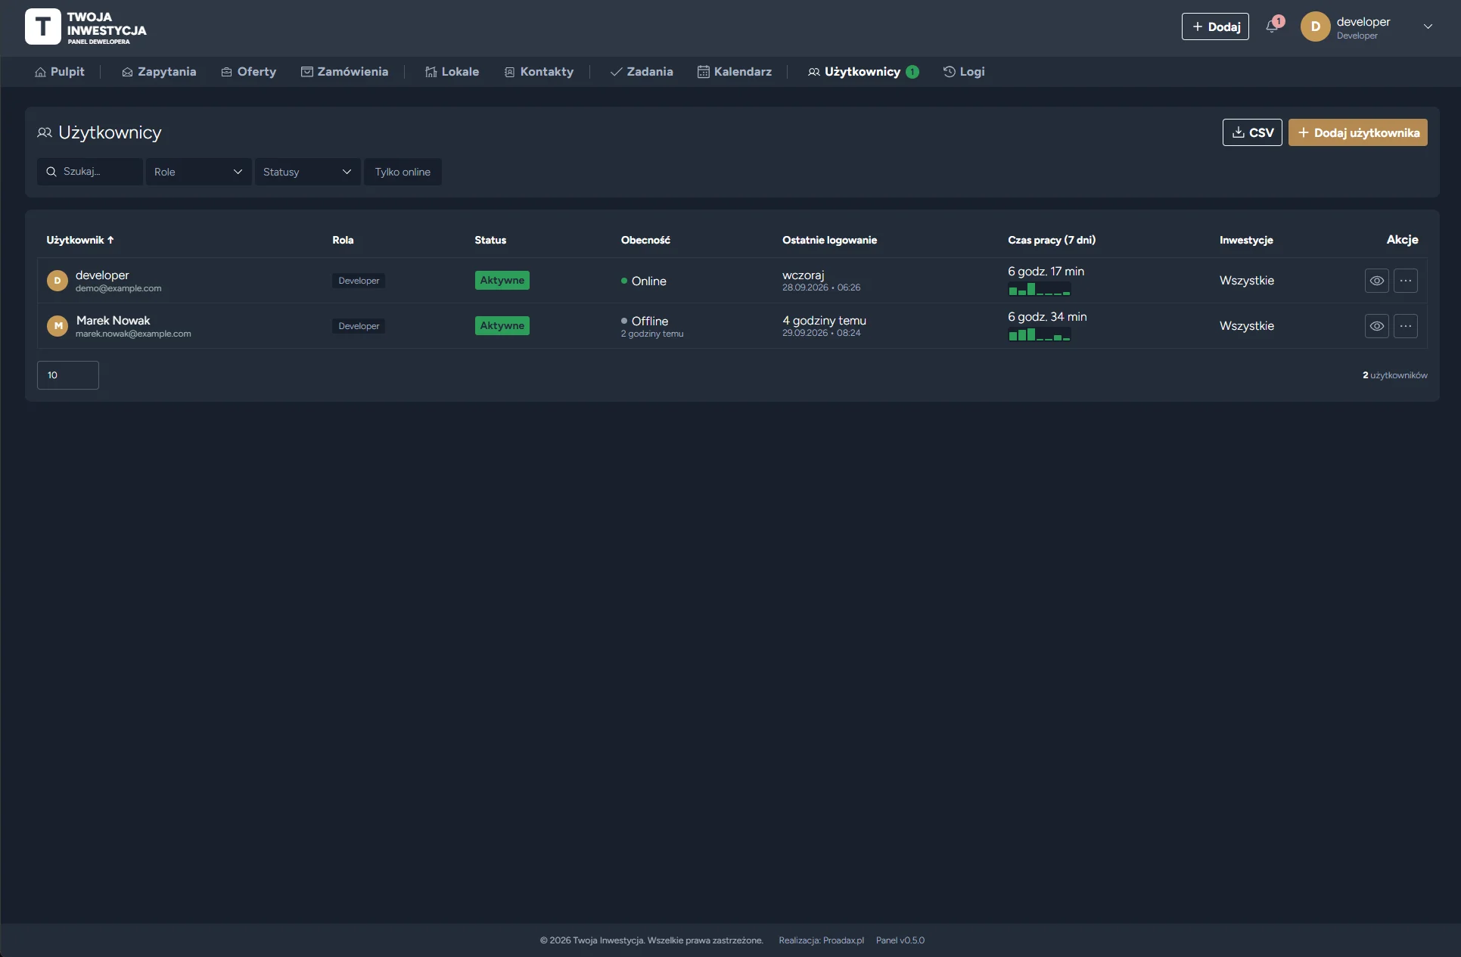Open more actions menu for developer row
Image resolution: width=1461 pixels, height=957 pixels.
[1405, 281]
